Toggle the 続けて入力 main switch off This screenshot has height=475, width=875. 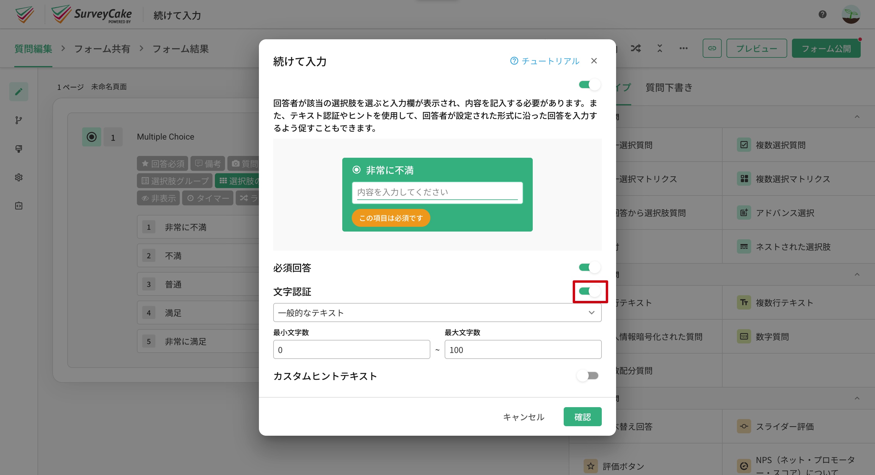pos(590,85)
